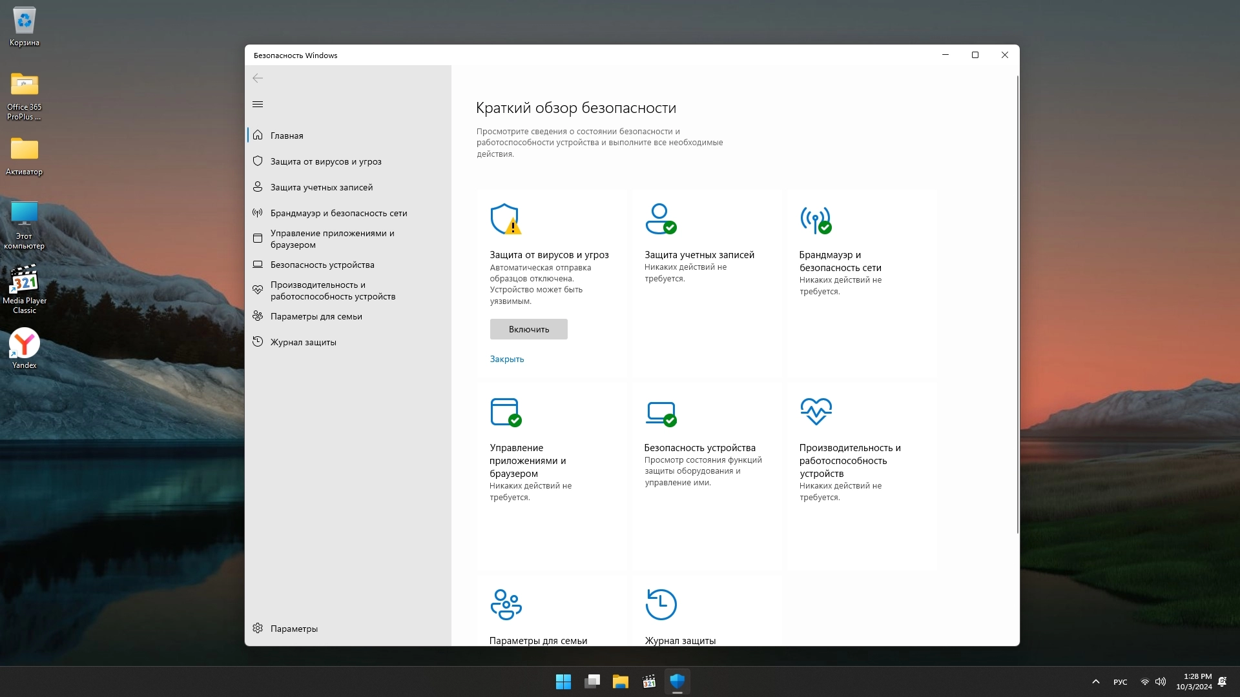Click the virus protection shield warning icon
This screenshot has height=697, width=1240.
tap(505, 219)
